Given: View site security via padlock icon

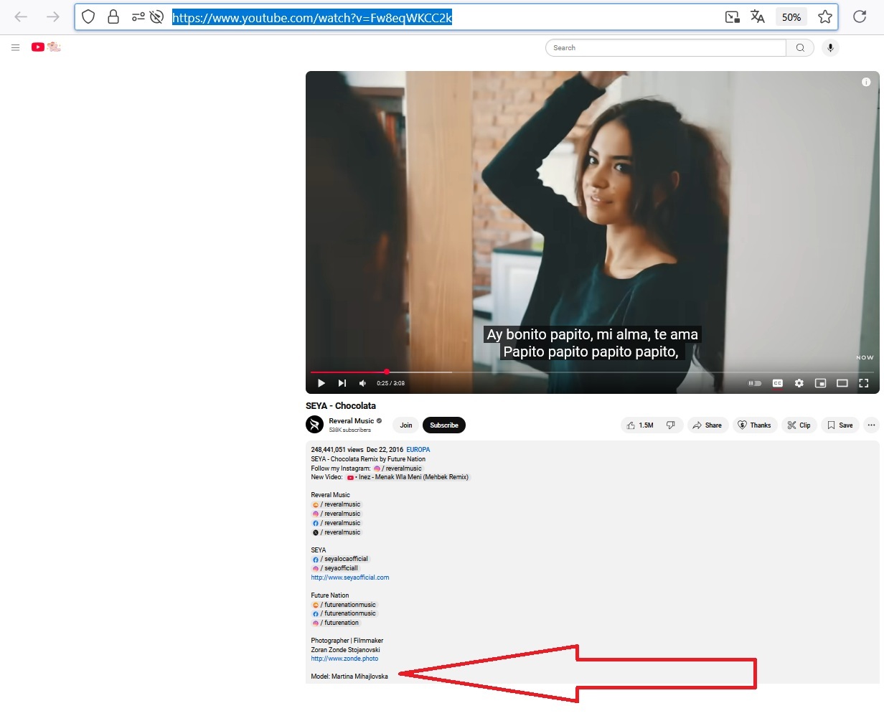Looking at the screenshot, I should coord(113,17).
